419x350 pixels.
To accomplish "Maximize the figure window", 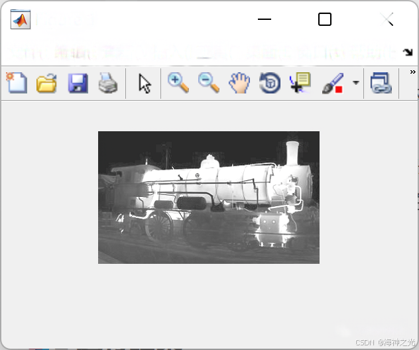I will pyautogui.click(x=325, y=19).
